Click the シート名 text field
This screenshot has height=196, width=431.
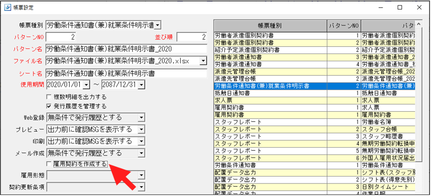point(126,73)
